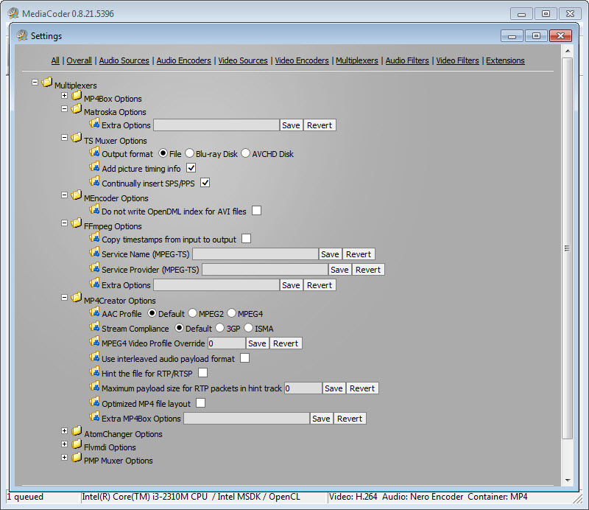Viewport: 589px width, 510px height.
Task: Click the Matroska Options folder icon
Action: (77, 111)
